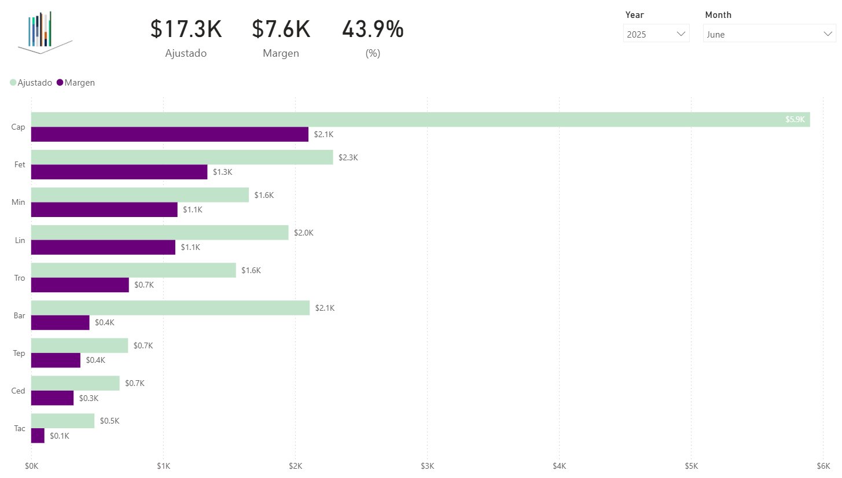Select the Tac Margen bar labeled $0.1K

(38, 436)
